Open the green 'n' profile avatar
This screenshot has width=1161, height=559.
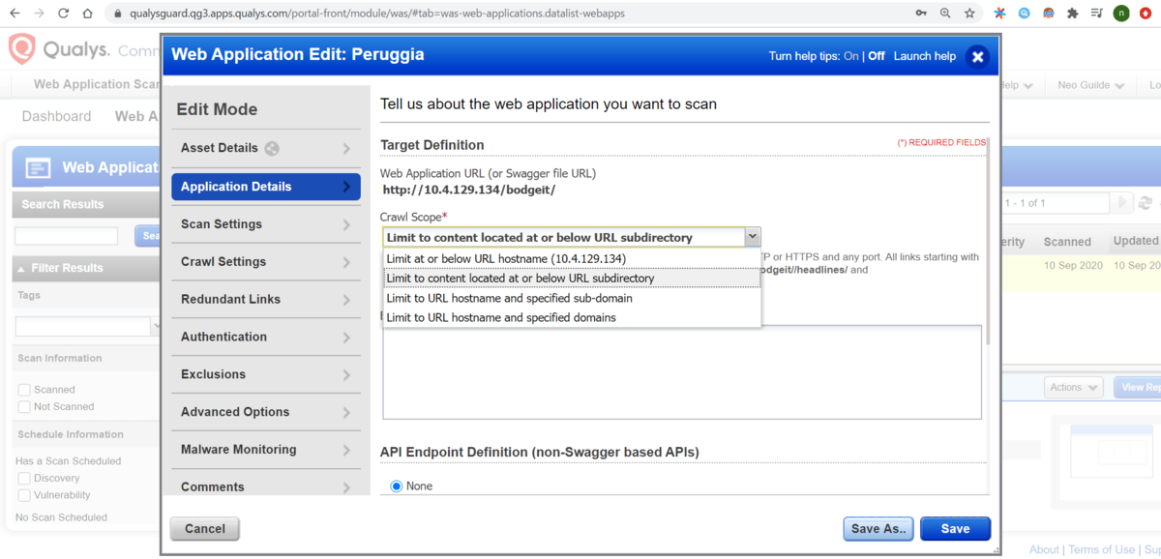(1121, 14)
